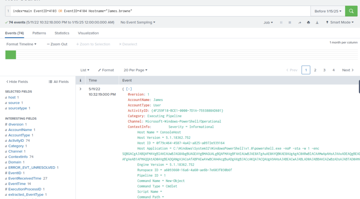Go to results page 3

tap(324, 70)
